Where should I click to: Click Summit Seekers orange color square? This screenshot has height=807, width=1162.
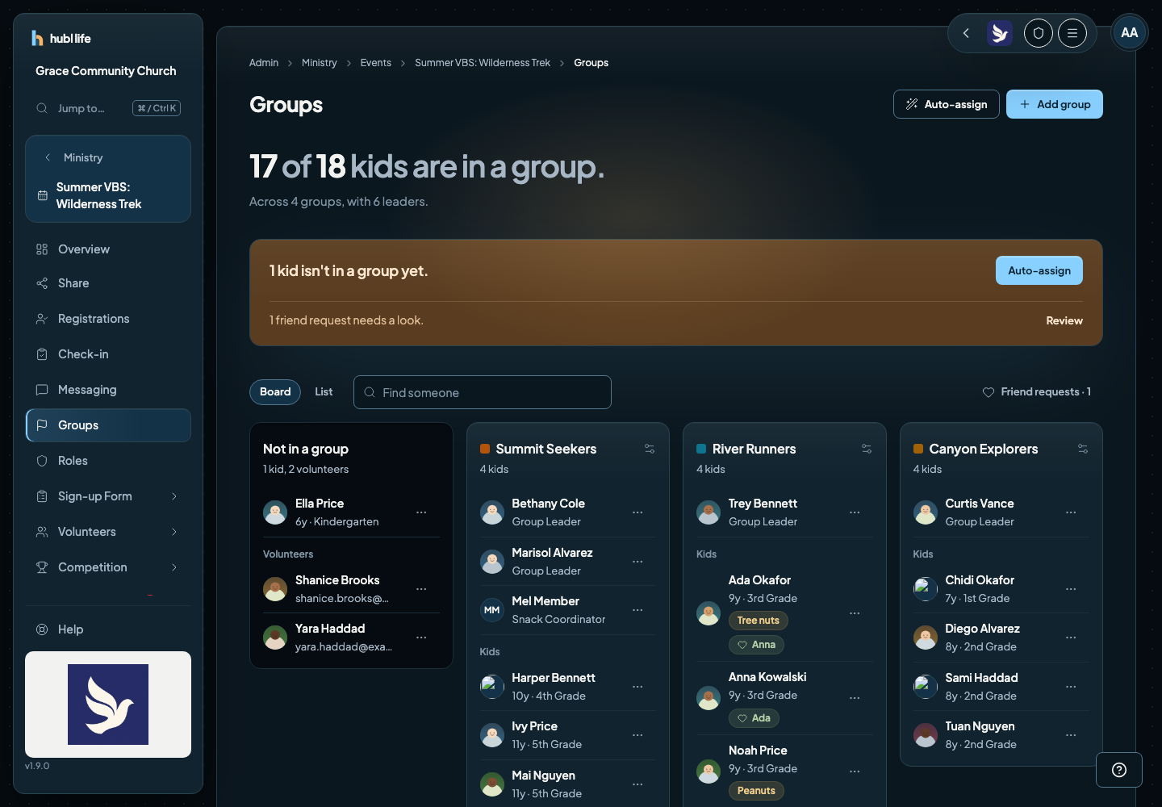(485, 449)
